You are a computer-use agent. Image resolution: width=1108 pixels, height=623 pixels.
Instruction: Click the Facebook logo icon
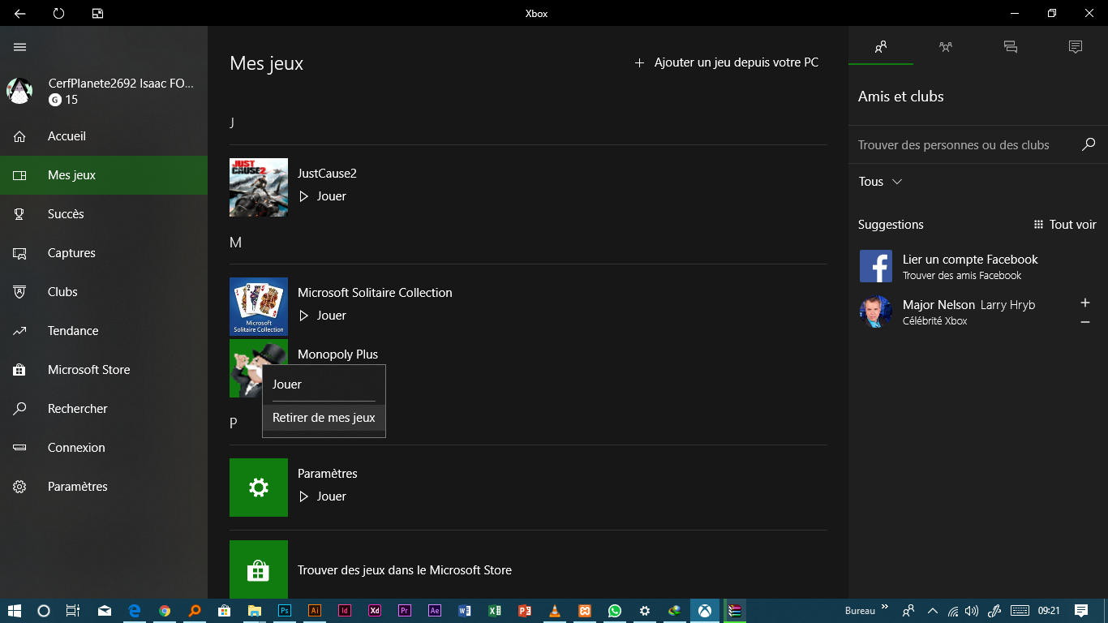pos(876,266)
